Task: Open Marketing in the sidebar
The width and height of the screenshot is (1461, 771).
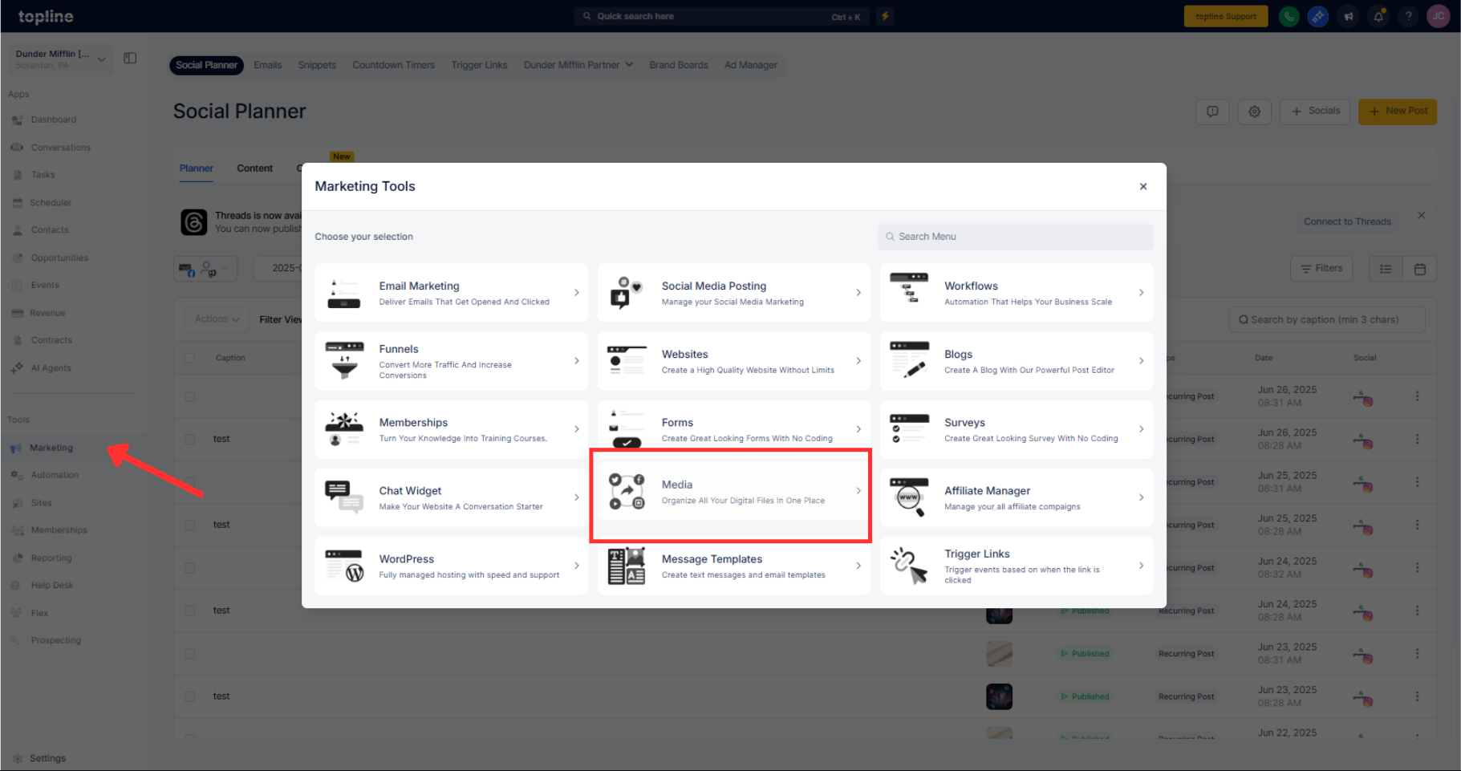Action: 51,448
